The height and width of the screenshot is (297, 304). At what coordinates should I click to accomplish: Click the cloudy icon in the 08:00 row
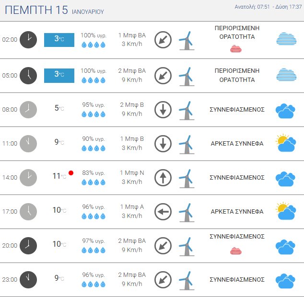[285, 111]
